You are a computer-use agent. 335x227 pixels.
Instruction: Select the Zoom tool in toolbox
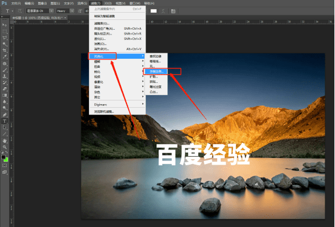pos(4,147)
